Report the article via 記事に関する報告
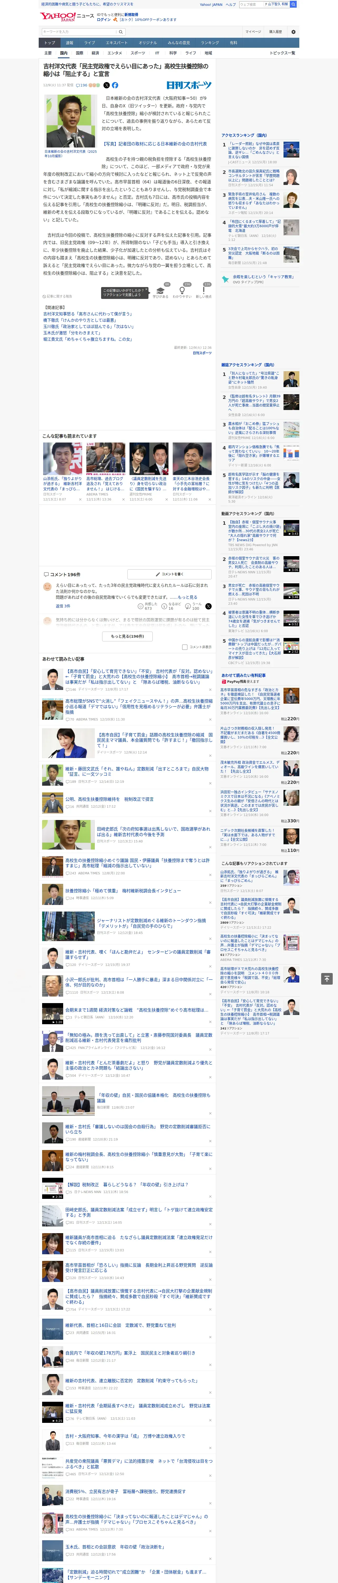 click(x=58, y=296)
